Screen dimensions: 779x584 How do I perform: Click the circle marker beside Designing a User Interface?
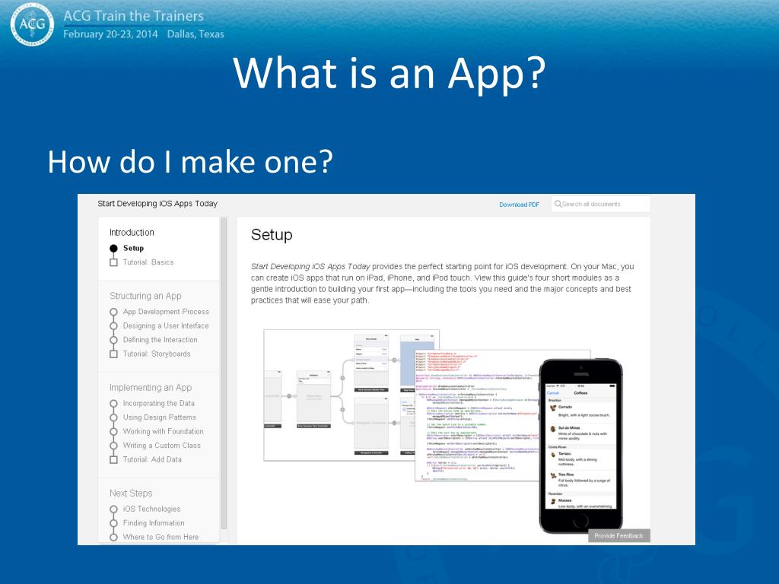tap(114, 325)
